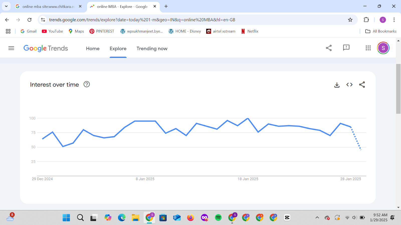Open the YouTube bookmark

(x=52, y=31)
